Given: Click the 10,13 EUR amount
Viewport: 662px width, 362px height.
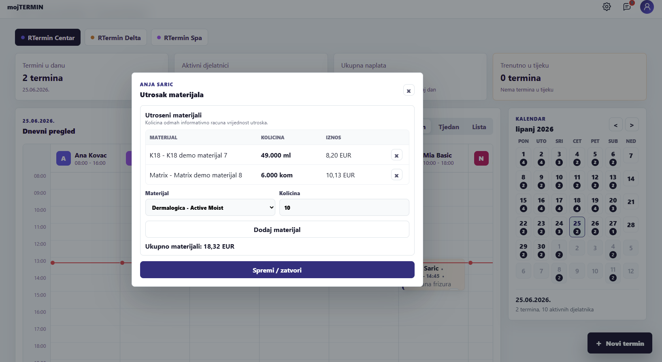Looking at the screenshot, I should click(340, 175).
